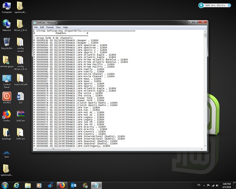Open the Help menu in Notepad
Image resolution: width=236 pixels, height=189 pixels.
tap(66, 27)
